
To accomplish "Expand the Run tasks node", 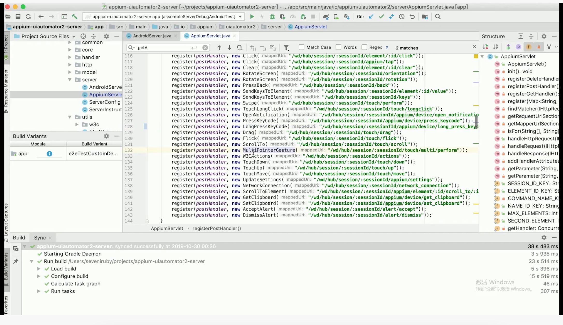I will click(x=39, y=291).
